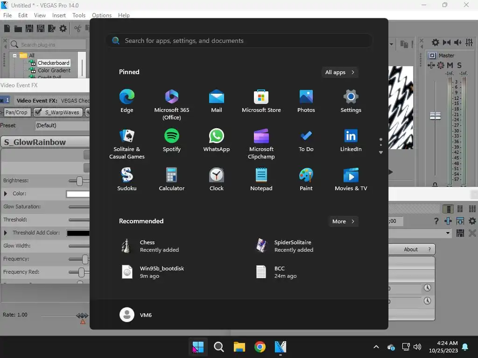Open the VM6 user account button
The image size is (478, 358).
[x=136, y=315]
